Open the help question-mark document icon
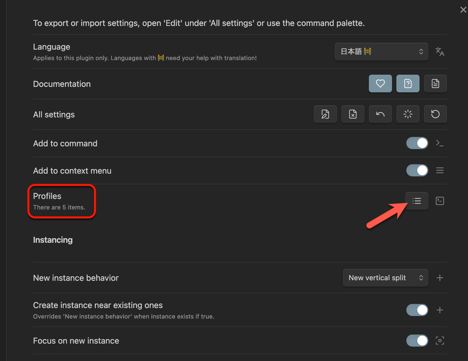 pos(408,84)
